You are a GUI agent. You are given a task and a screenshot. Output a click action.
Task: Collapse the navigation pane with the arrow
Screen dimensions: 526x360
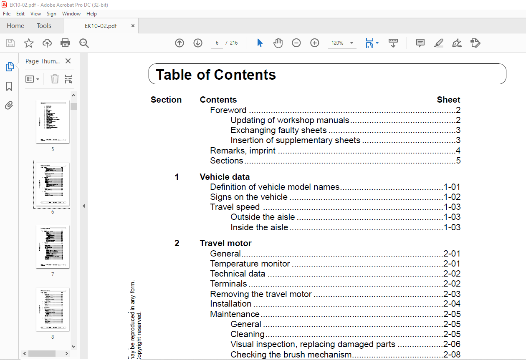tap(84, 206)
